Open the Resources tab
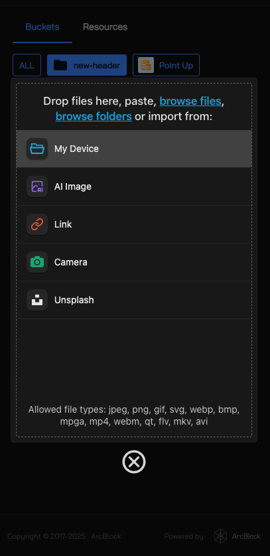This screenshot has height=556, width=270. tap(105, 27)
